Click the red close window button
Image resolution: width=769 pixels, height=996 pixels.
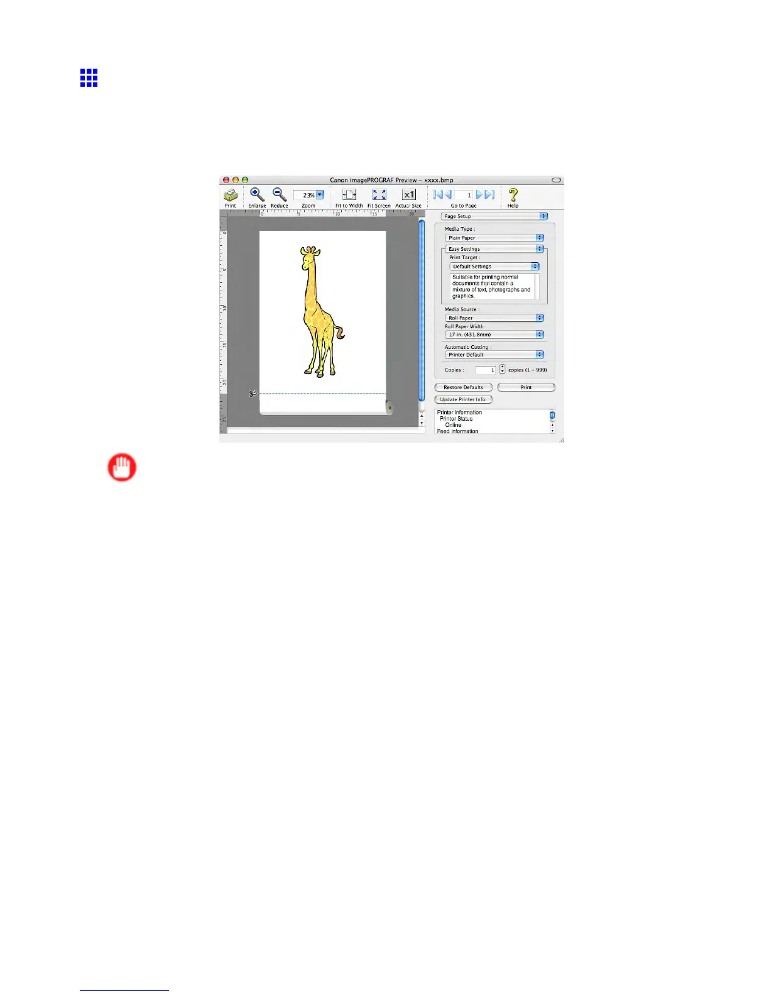pos(226,180)
